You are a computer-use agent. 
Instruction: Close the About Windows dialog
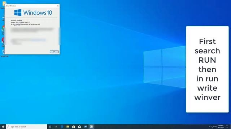pos(58,6)
